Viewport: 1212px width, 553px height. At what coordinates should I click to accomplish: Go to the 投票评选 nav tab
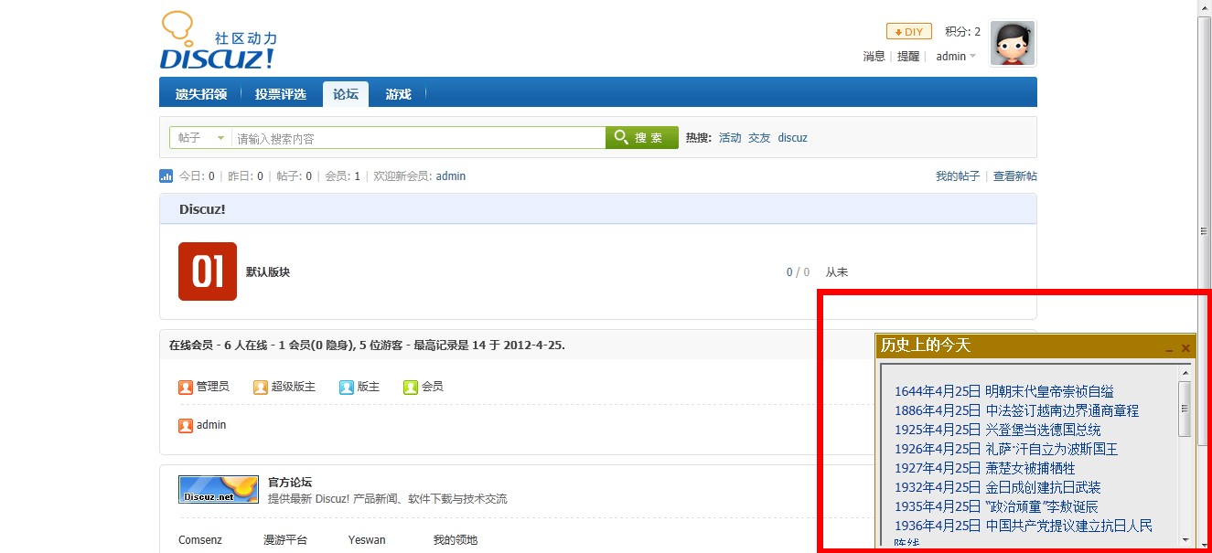[x=281, y=94]
